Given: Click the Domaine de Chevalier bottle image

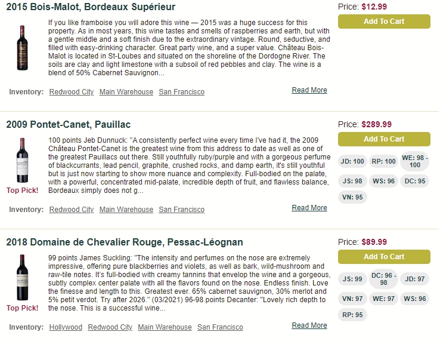Looking at the screenshot, I should 22,277.
